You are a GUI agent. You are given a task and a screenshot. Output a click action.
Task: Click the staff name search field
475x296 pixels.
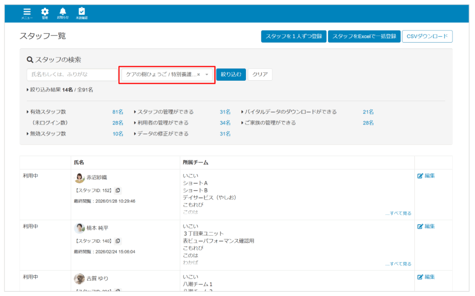point(72,74)
